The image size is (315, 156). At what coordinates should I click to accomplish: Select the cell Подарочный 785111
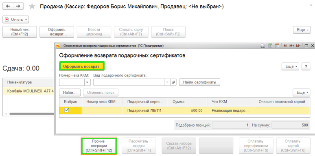(x=145, y=110)
